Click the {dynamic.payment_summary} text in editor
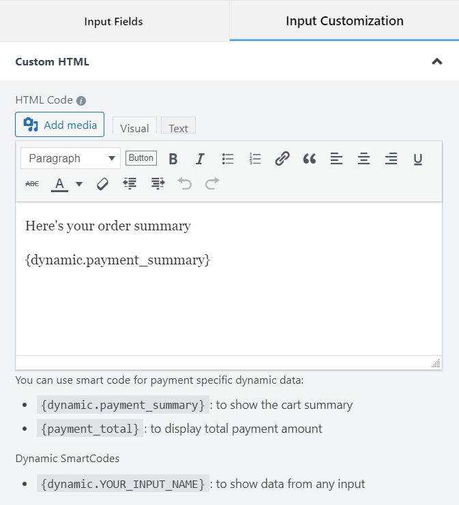 click(x=118, y=260)
